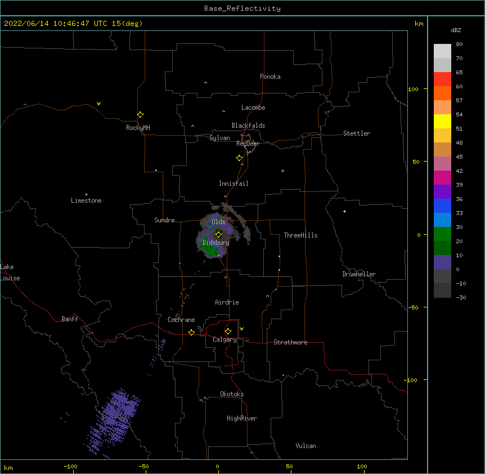Click the Okotoks town label

tap(232, 394)
